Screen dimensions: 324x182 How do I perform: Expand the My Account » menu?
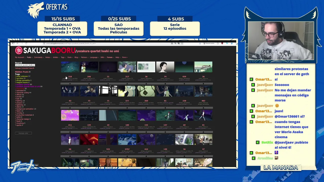(x=20, y=57)
